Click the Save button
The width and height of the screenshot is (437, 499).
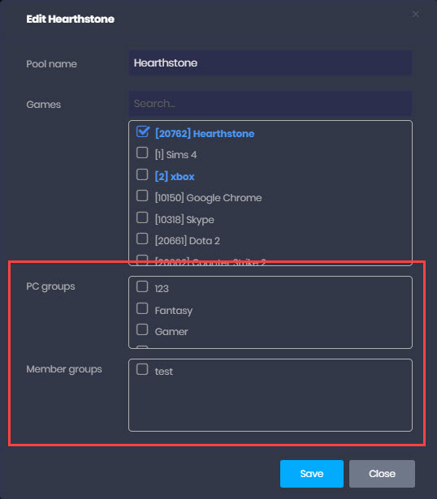pos(312,474)
